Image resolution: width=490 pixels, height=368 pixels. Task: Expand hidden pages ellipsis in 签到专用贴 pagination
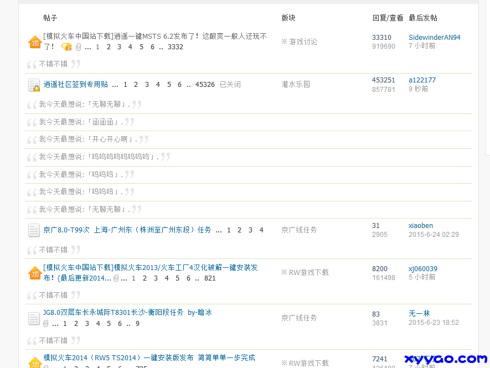(116, 84)
